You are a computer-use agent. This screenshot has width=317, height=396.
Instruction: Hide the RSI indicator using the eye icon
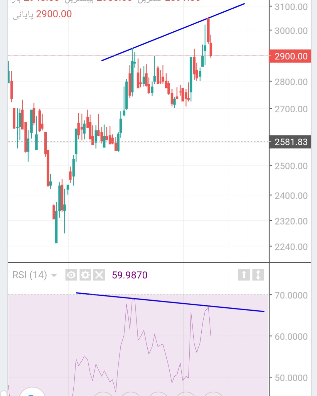[x=71, y=275]
